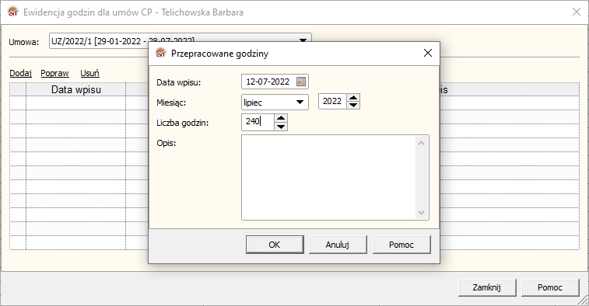
Task: Click the Dodaj link
Action: coord(21,73)
